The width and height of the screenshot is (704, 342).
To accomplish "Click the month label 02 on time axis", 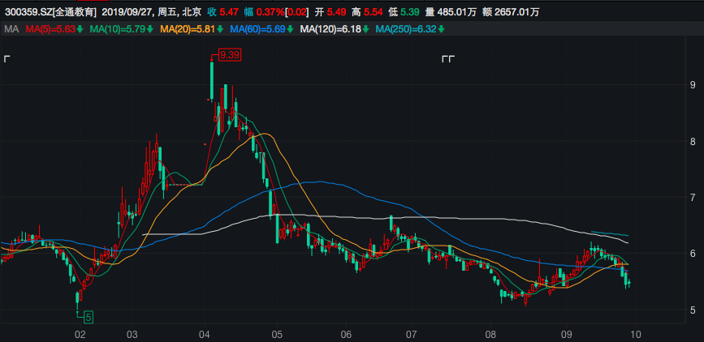I will (80, 334).
